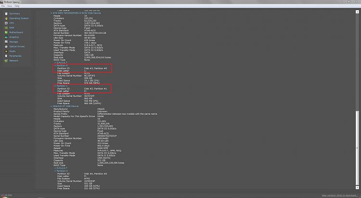Click the version number in the status bar
The image size is (361, 198).
(6, 195)
